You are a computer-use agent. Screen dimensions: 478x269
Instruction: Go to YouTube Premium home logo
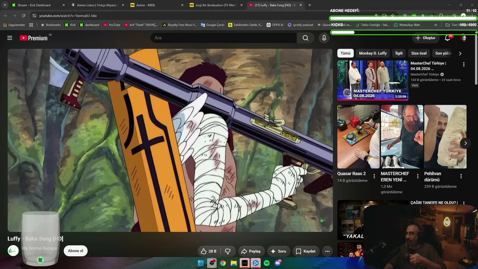[34, 38]
